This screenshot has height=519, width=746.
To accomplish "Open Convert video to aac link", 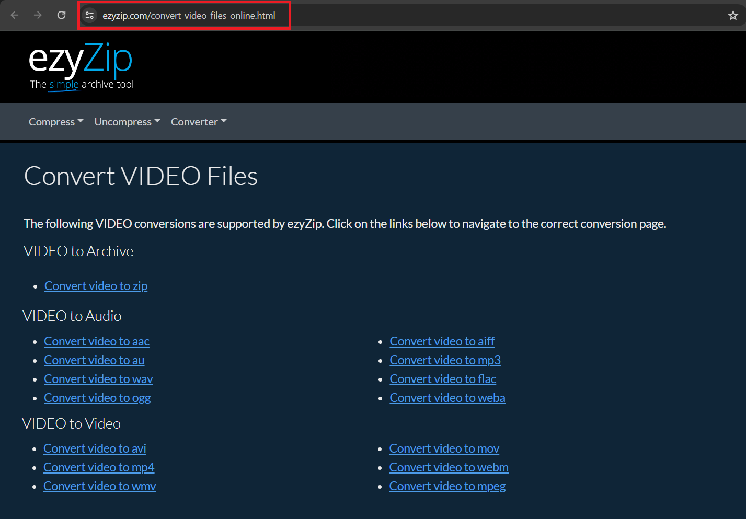I will tap(97, 341).
